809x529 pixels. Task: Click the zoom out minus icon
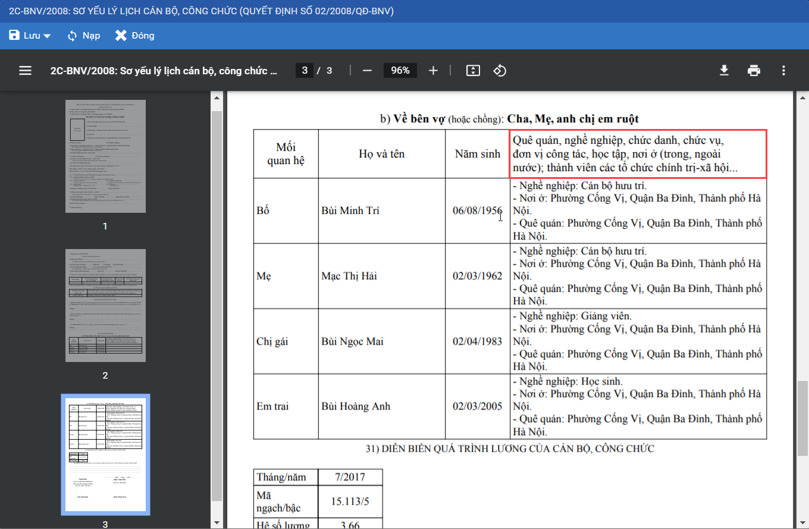(x=367, y=71)
